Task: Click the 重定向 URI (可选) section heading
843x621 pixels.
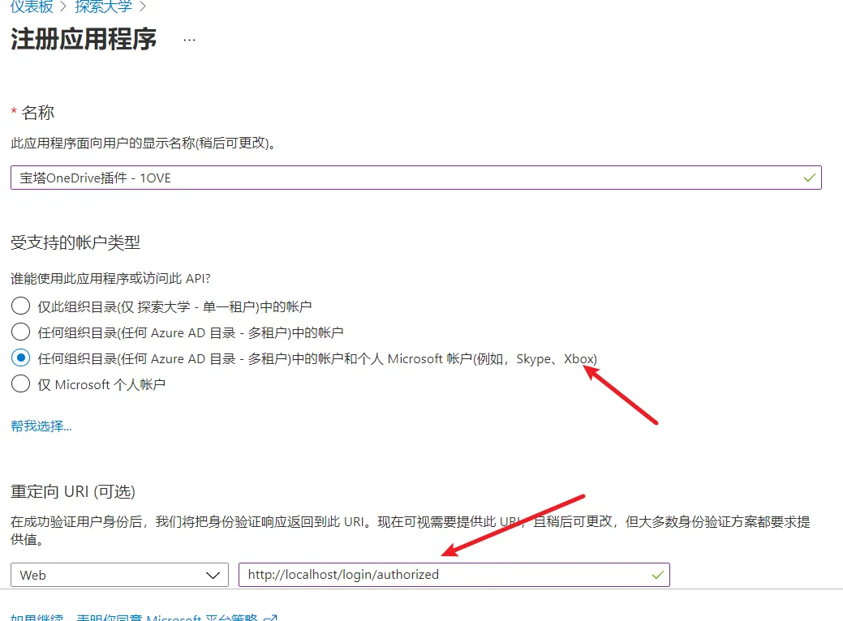Action: tap(72, 491)
